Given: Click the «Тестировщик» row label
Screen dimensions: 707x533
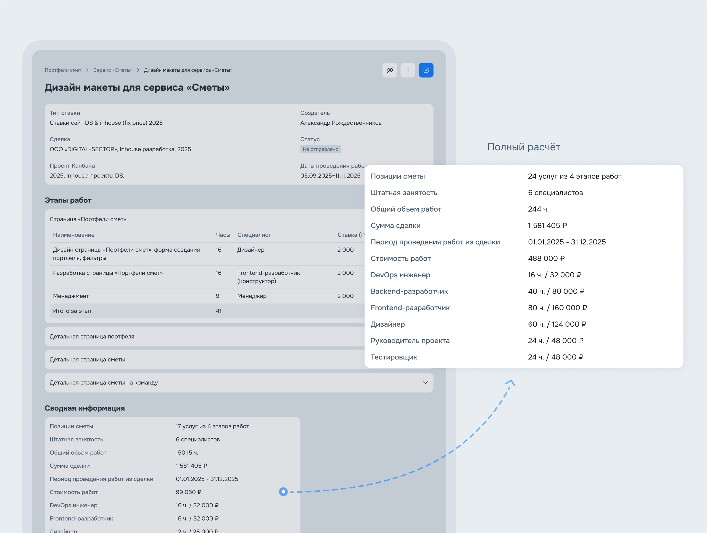Looking at the screenshot, I should pyautogui.click(x=394, y=357).
